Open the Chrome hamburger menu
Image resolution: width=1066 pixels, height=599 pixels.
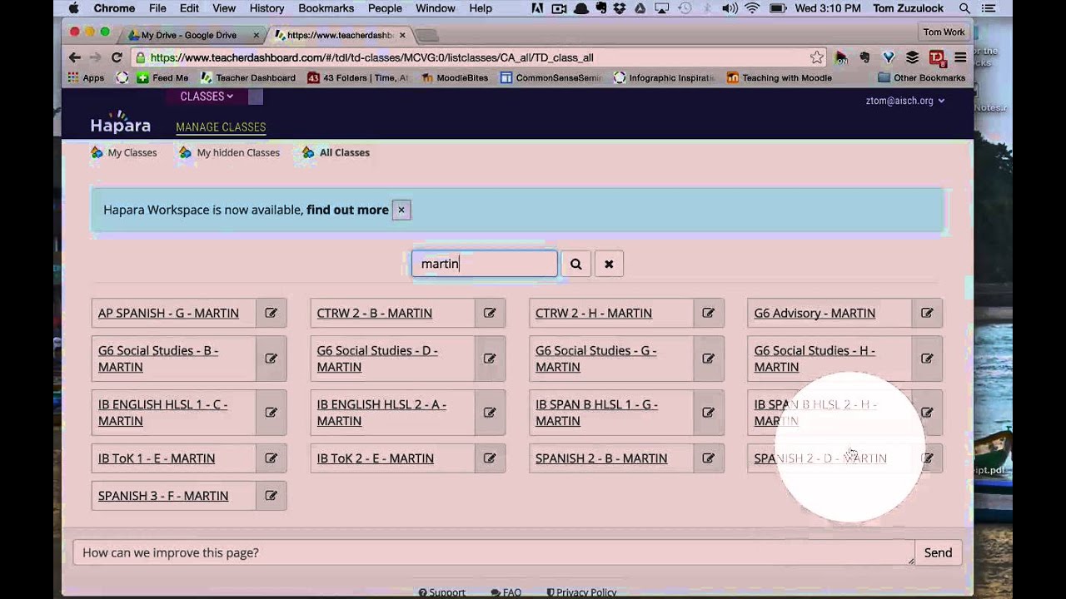tap(960, 57)
